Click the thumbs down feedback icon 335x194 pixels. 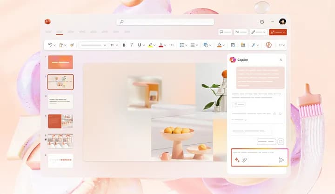pyautogui.click(x=280, y=114)
